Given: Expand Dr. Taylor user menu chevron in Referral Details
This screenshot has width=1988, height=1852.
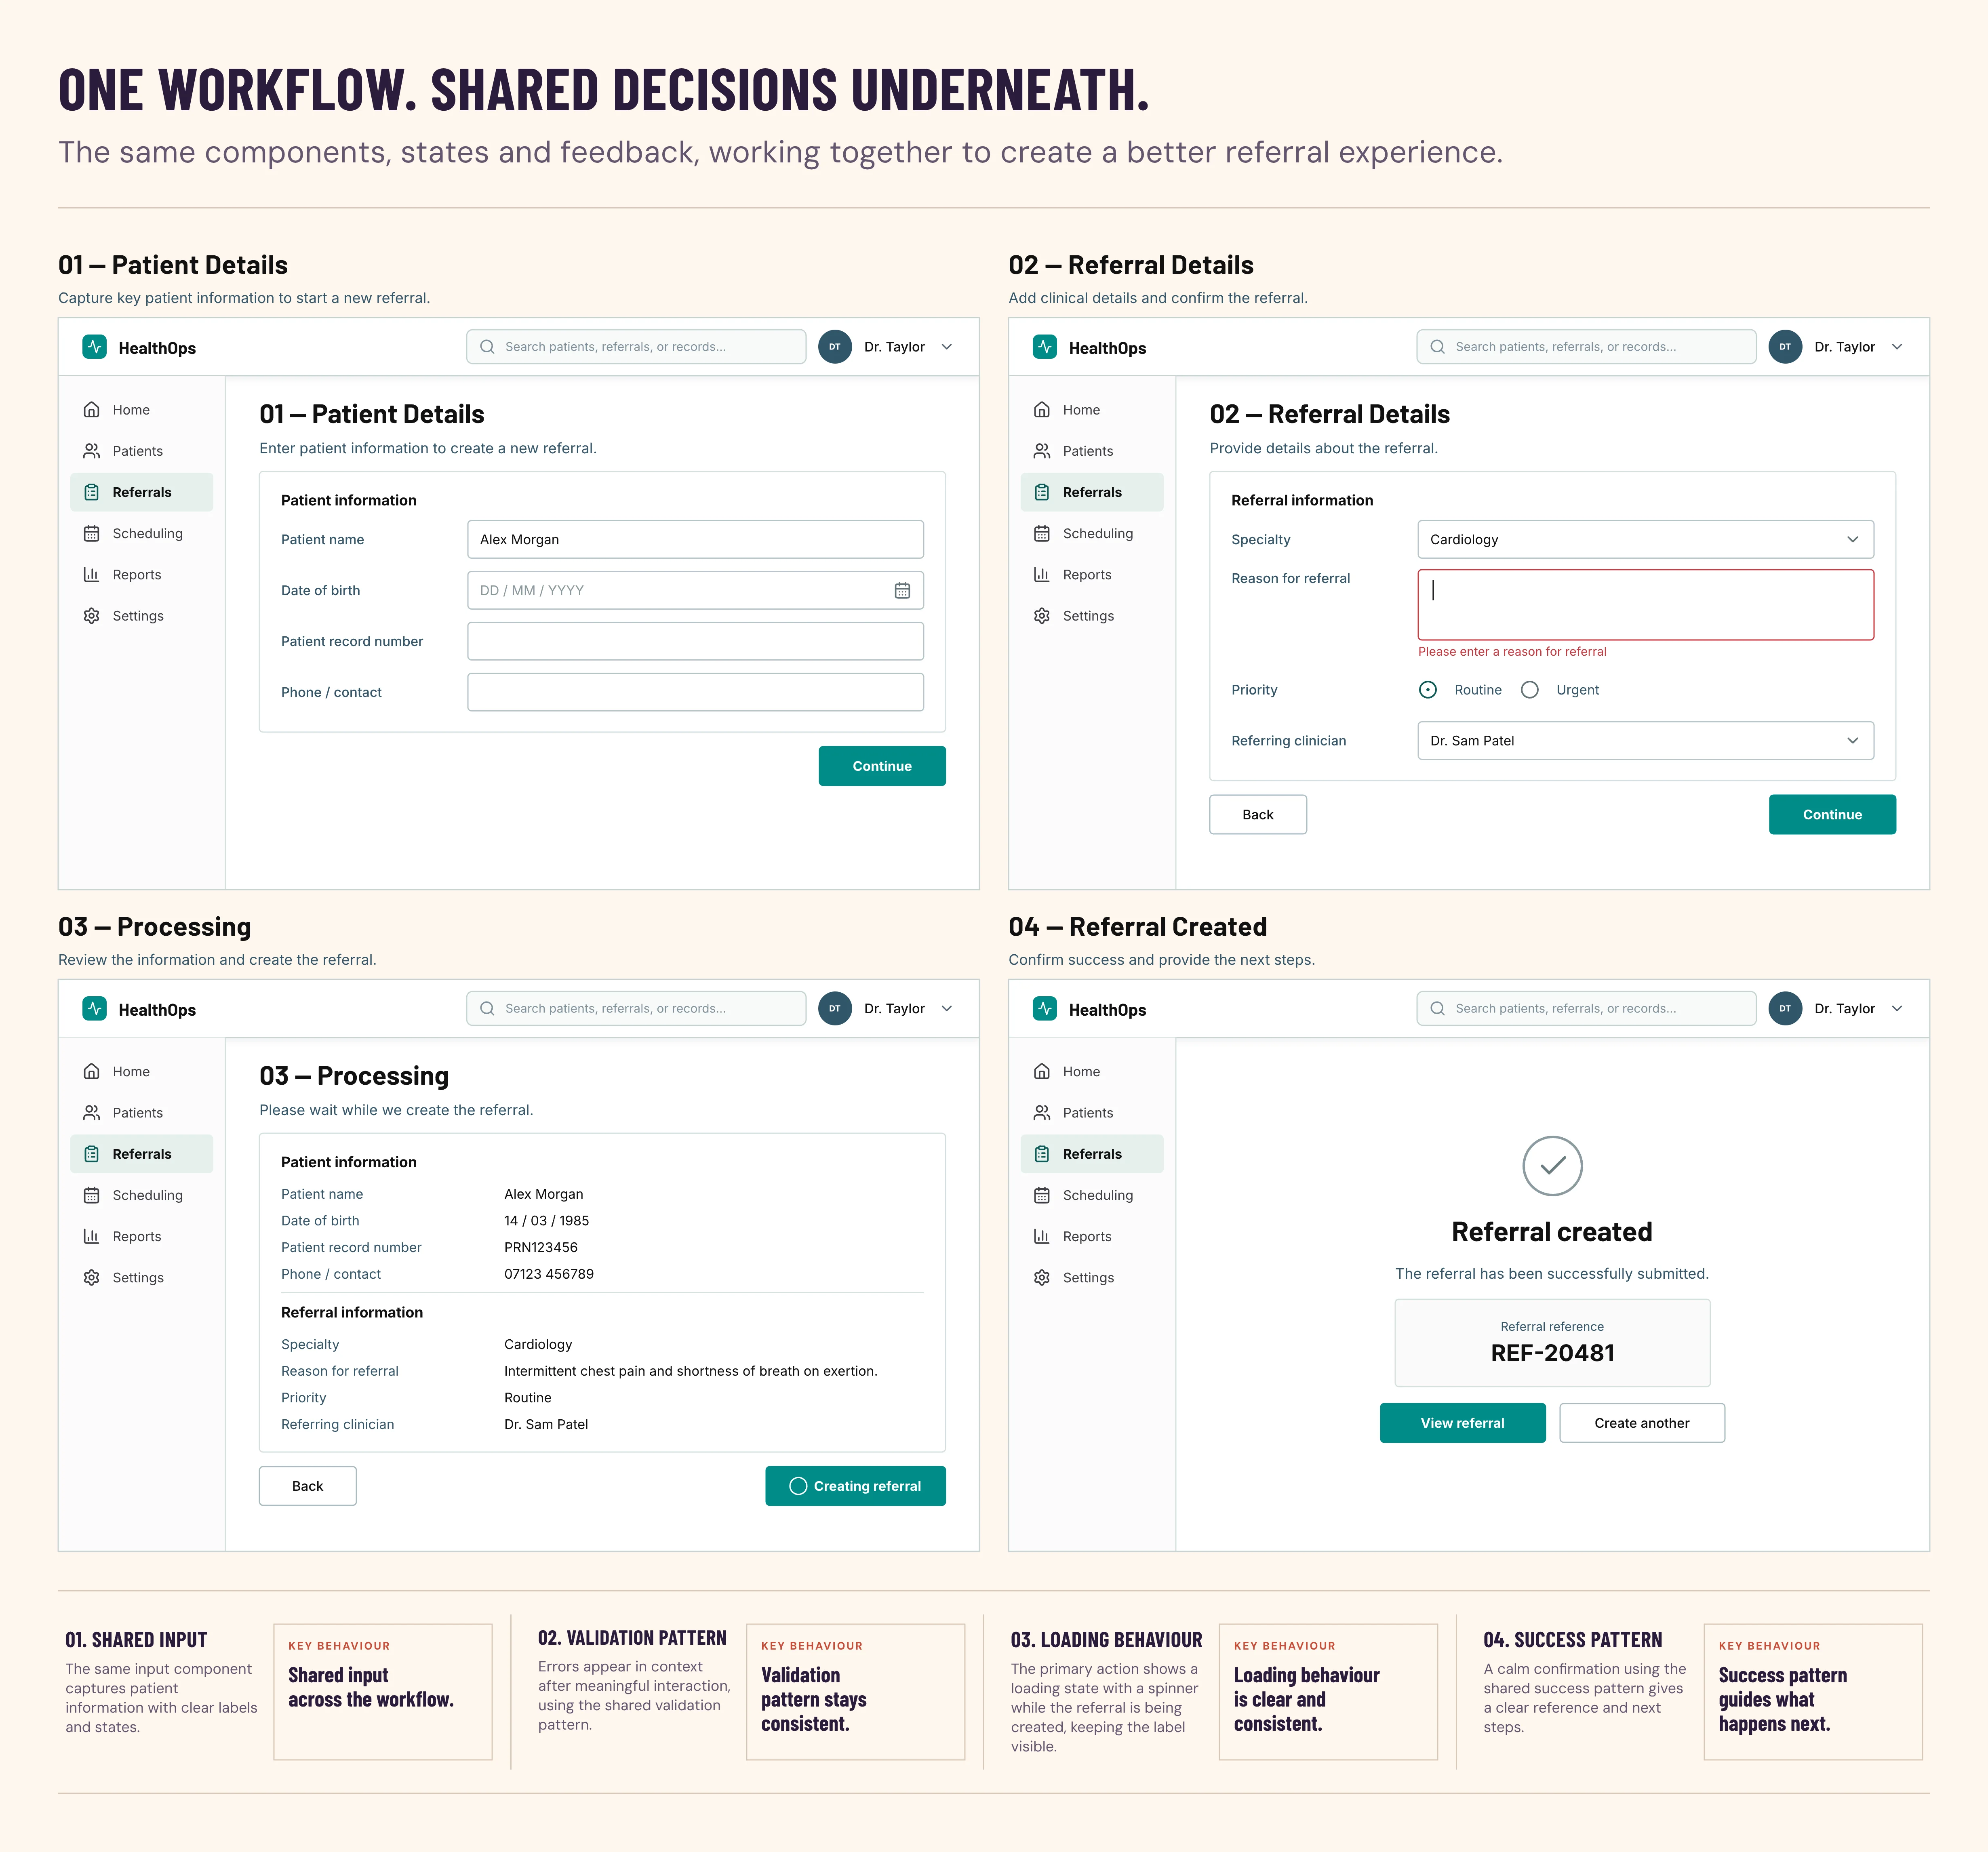Looking at the screenshot, I should click(x=1897, y=347).
